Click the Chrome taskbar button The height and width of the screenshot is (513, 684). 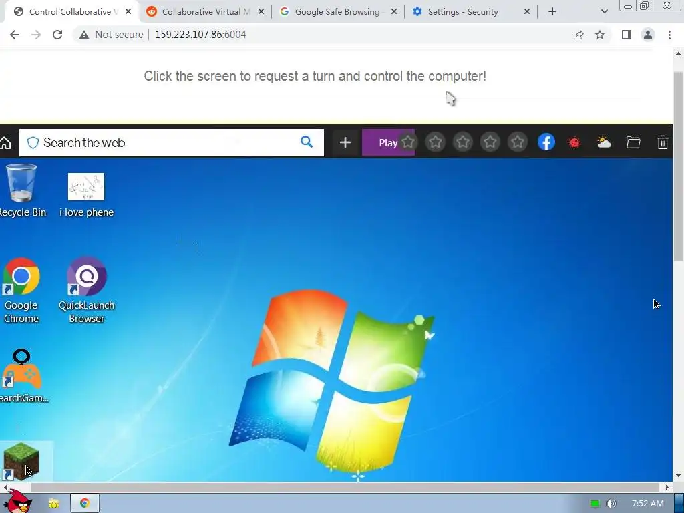pyautogui.click(x=85, y=503)
